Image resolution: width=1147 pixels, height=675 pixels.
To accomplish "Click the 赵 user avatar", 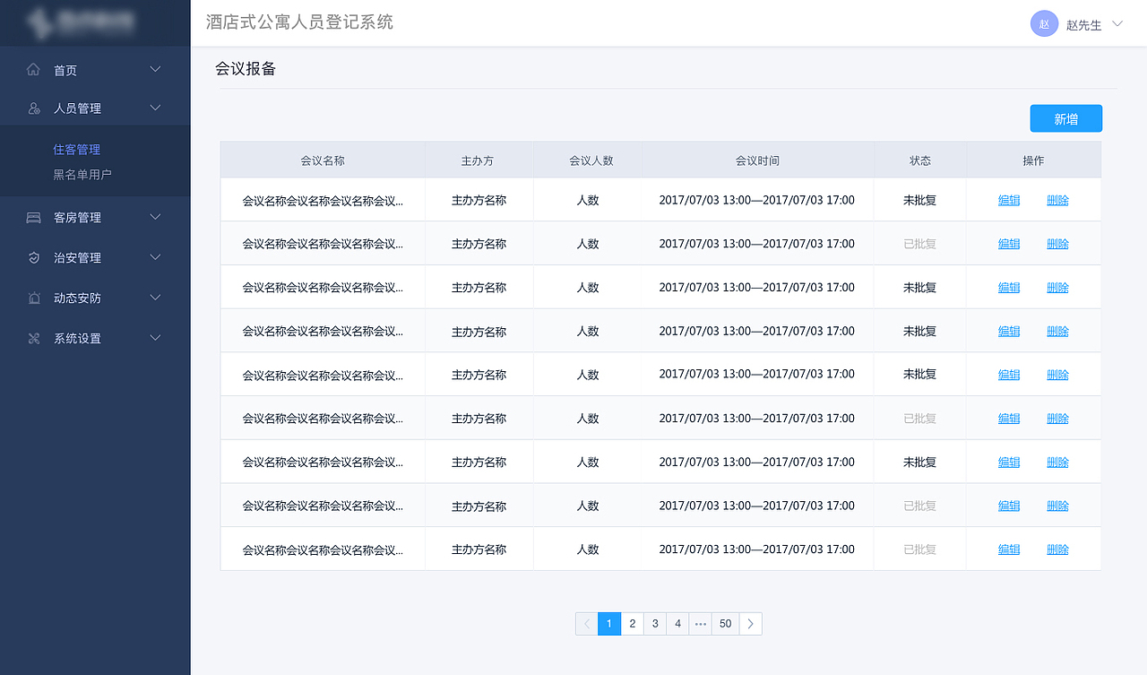I will [1044, 24].
